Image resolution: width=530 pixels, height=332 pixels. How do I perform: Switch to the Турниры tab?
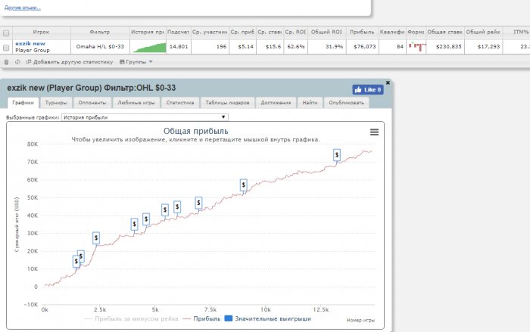56,103
